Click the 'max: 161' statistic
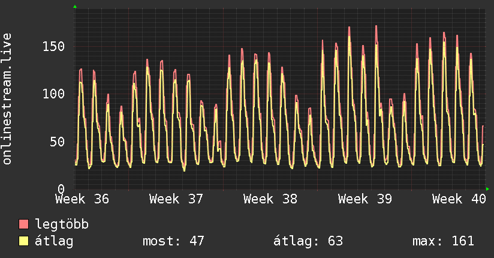This screenshot has height=258, width=494. (443, 241)
